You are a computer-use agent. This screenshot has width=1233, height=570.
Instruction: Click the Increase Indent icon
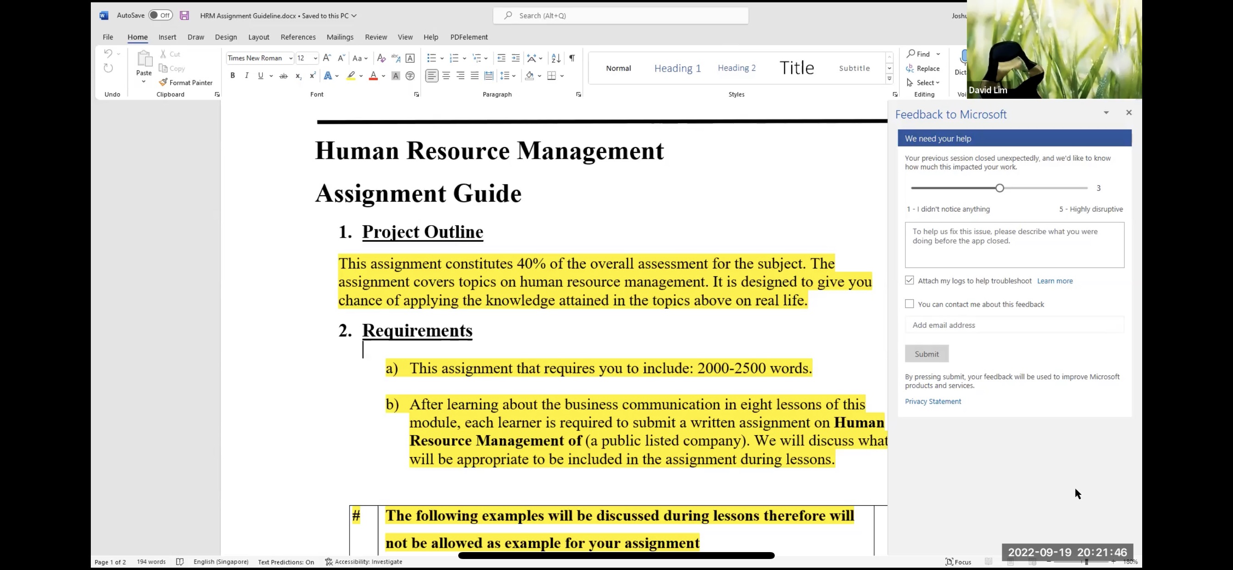[x=516, y=58]
